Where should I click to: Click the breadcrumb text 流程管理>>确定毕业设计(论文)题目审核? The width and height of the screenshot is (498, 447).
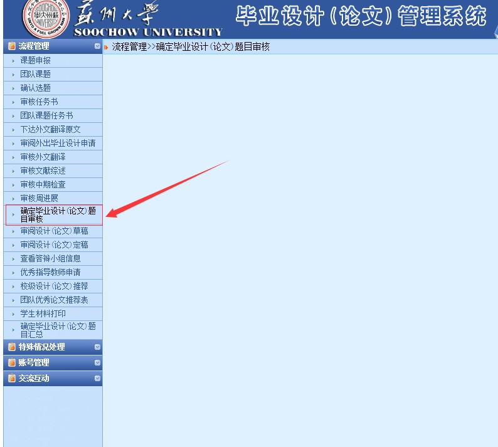[x=191, y=47]
